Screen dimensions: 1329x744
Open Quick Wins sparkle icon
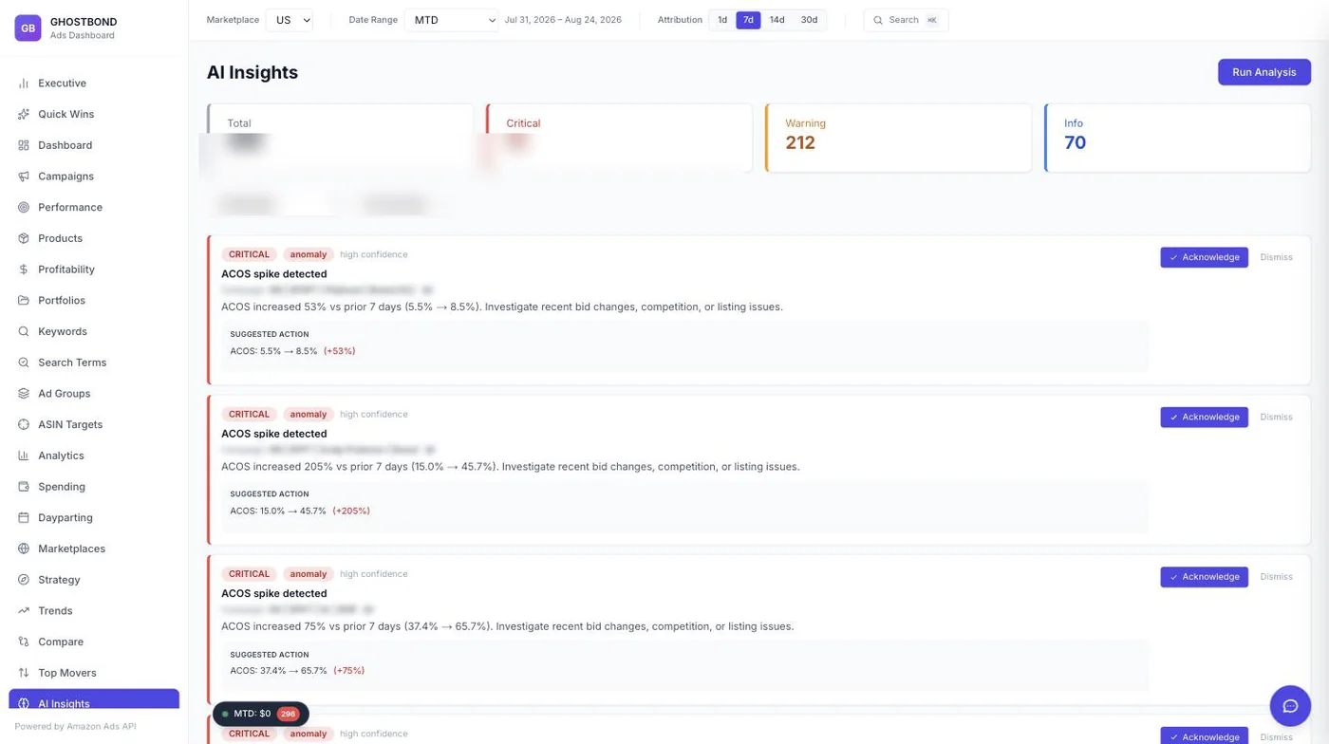pyautogui.click(x=24, y=114)
